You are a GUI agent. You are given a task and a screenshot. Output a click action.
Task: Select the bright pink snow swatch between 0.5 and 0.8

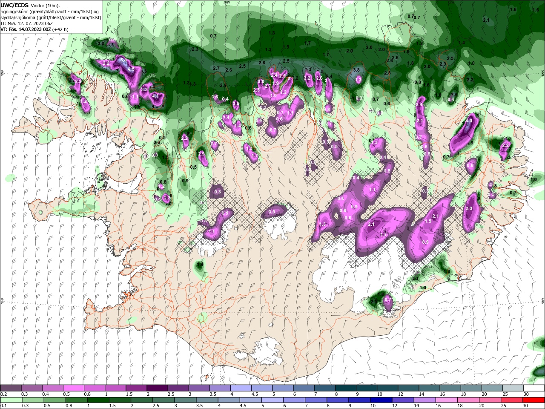coord(74,388)
